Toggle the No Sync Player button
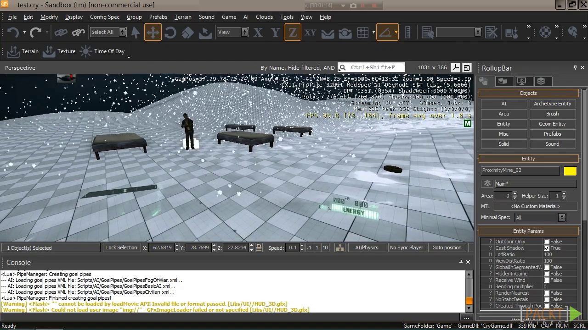 [406, 247]
